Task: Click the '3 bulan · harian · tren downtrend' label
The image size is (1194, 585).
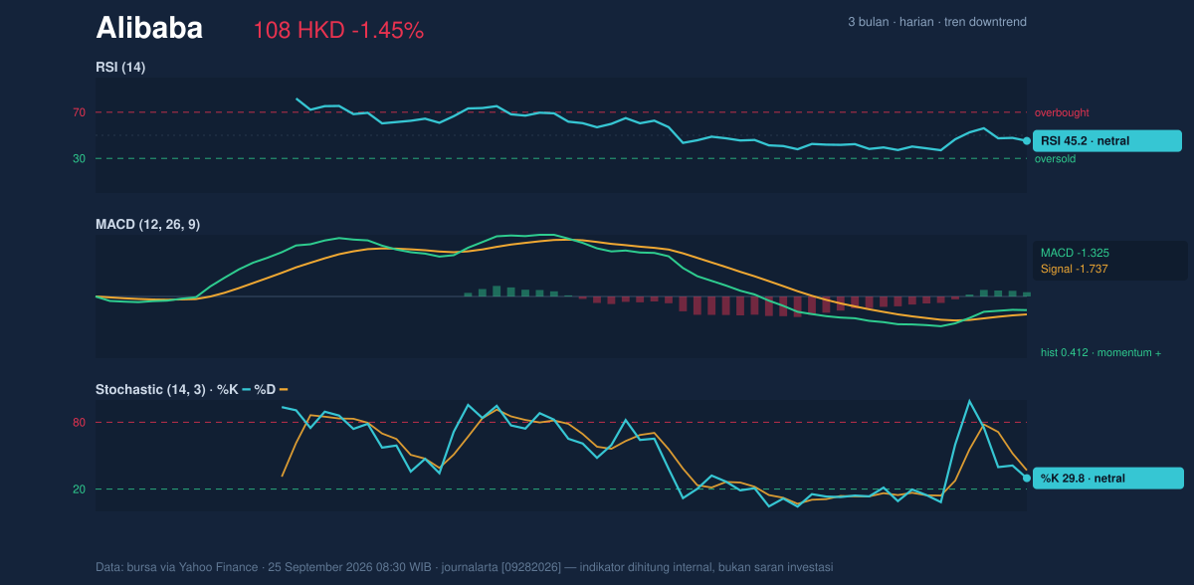Action: [937, 22]
